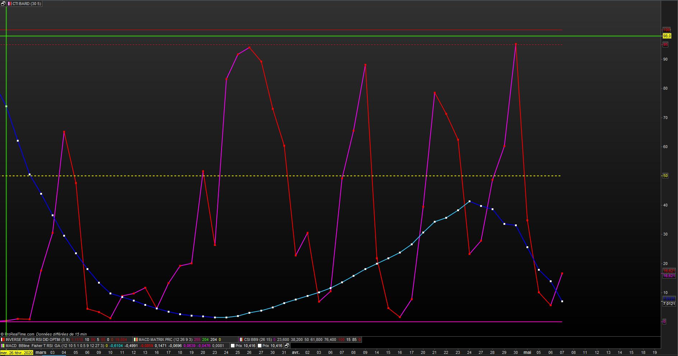Click the green 204 MACD Matrix value
This screenshot has height=356, width=678.
205,340
